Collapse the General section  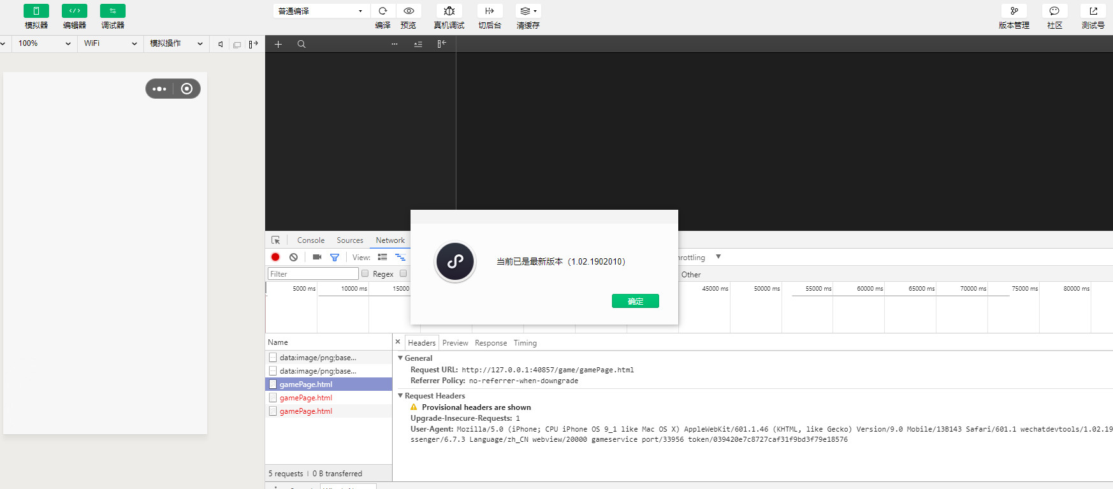400,358
